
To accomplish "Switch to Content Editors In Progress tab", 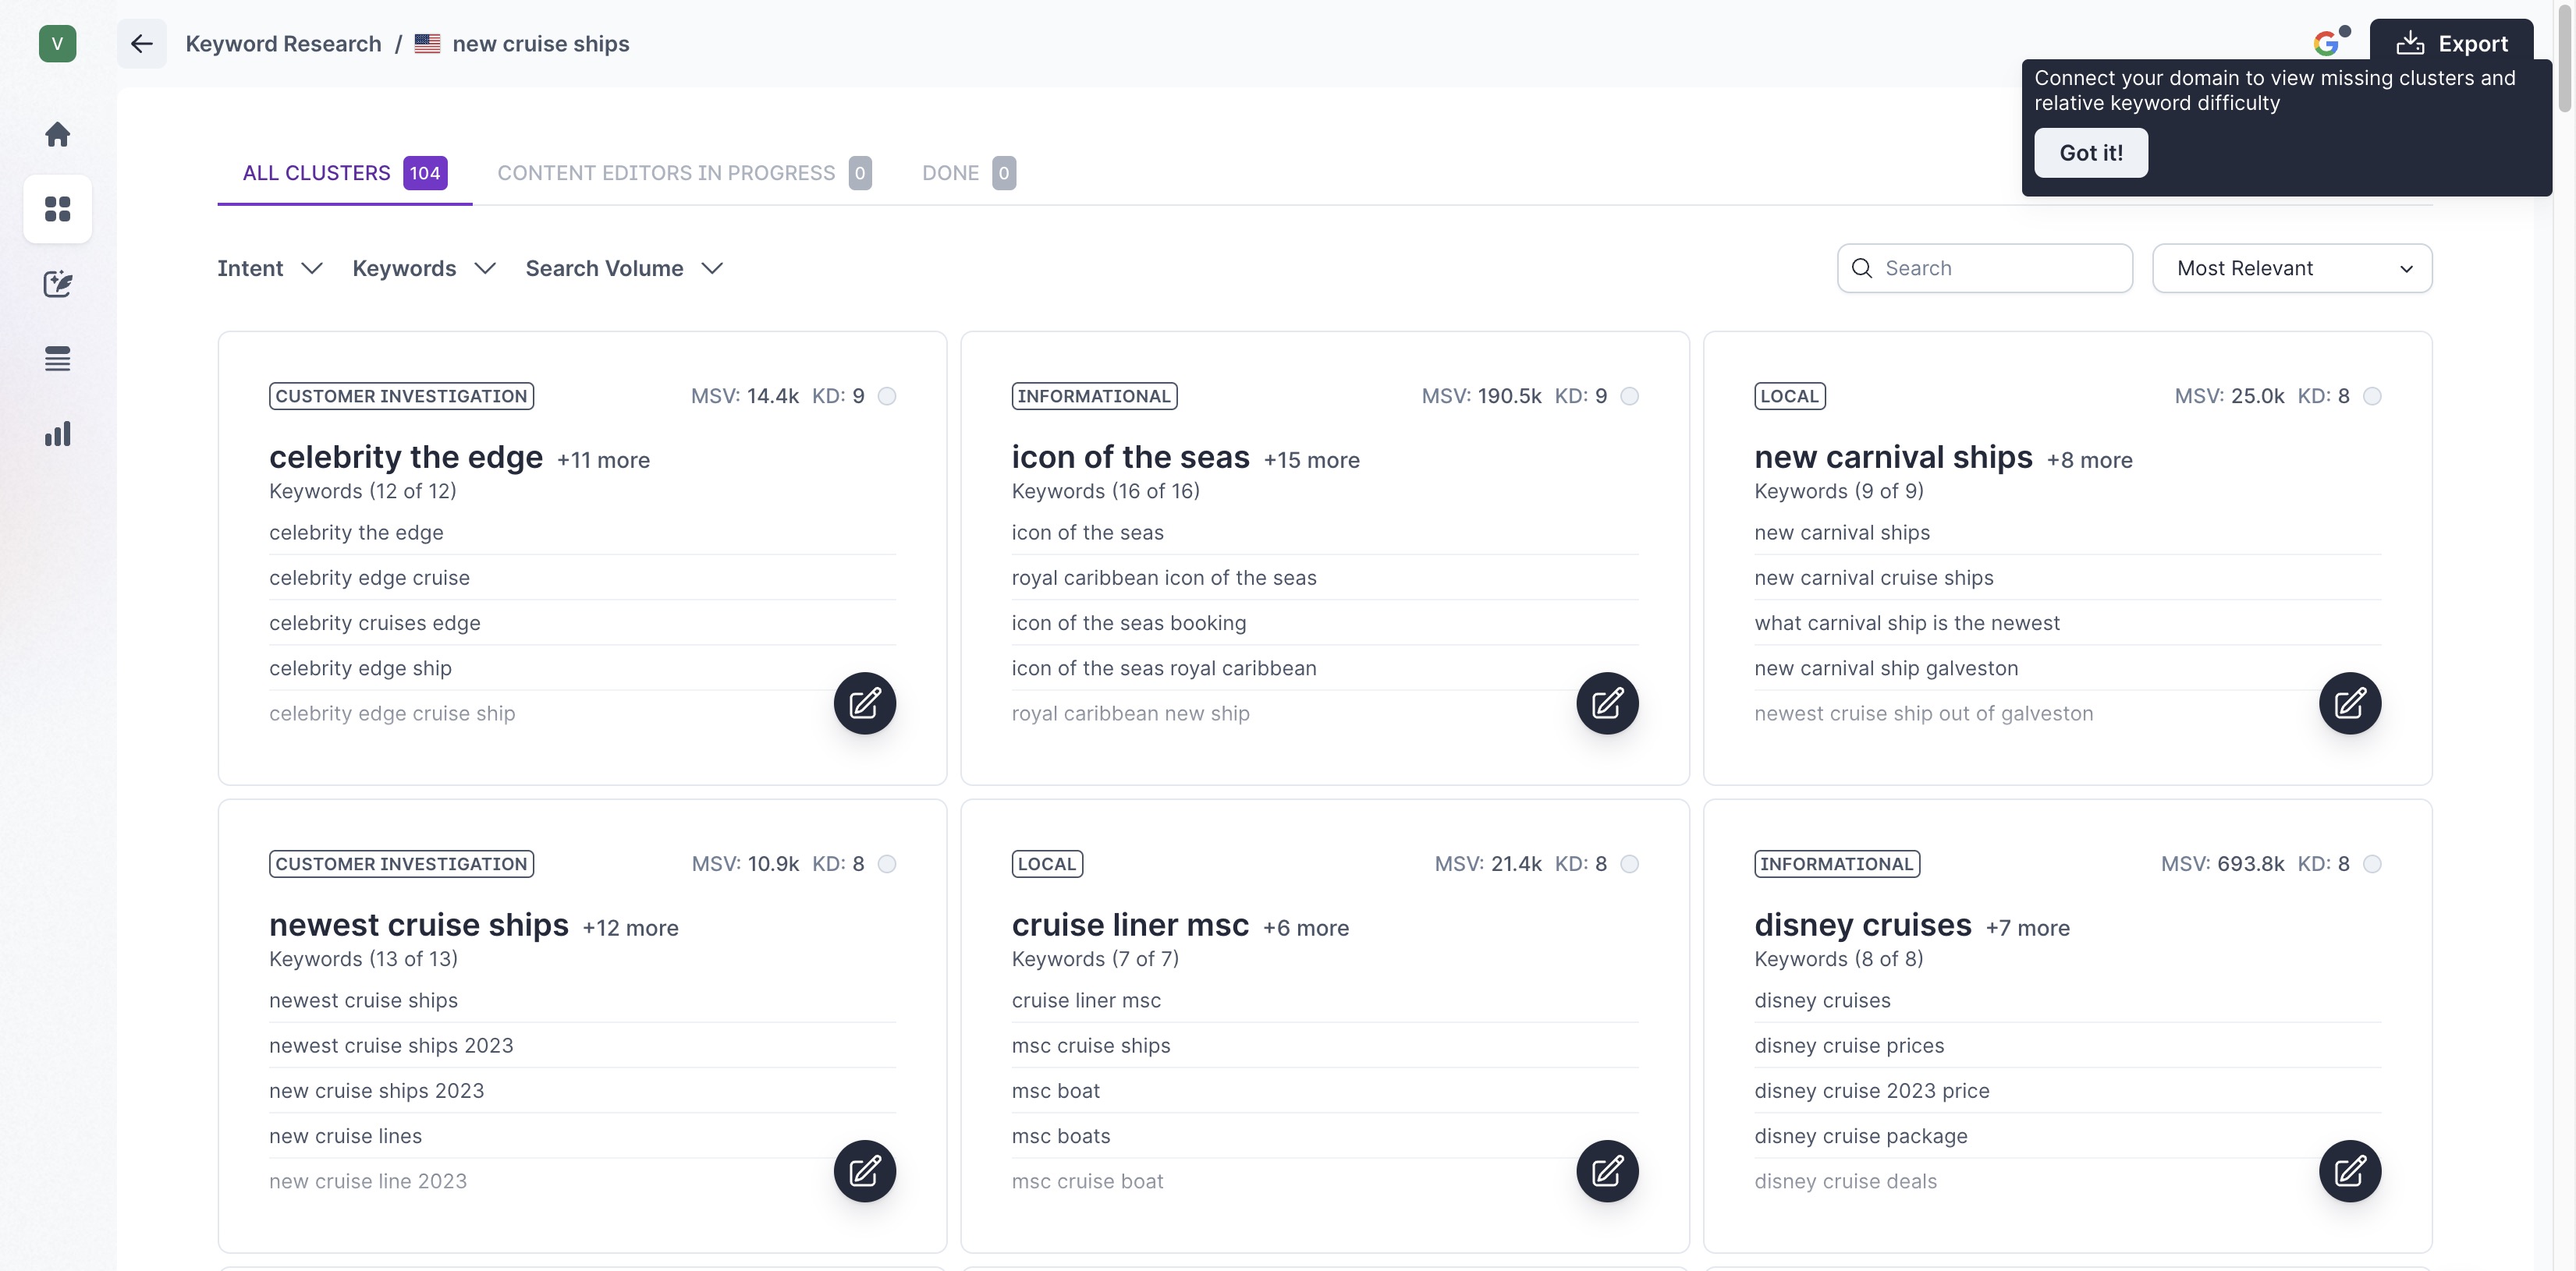I will [684, 173].
